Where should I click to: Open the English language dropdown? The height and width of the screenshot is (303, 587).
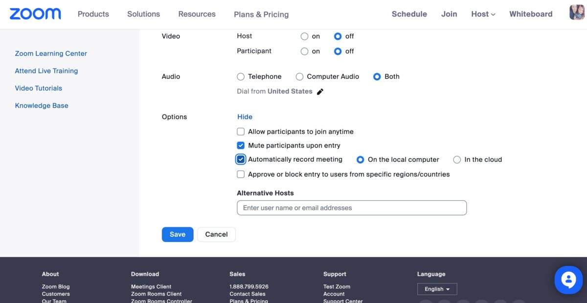click(437, 289)
